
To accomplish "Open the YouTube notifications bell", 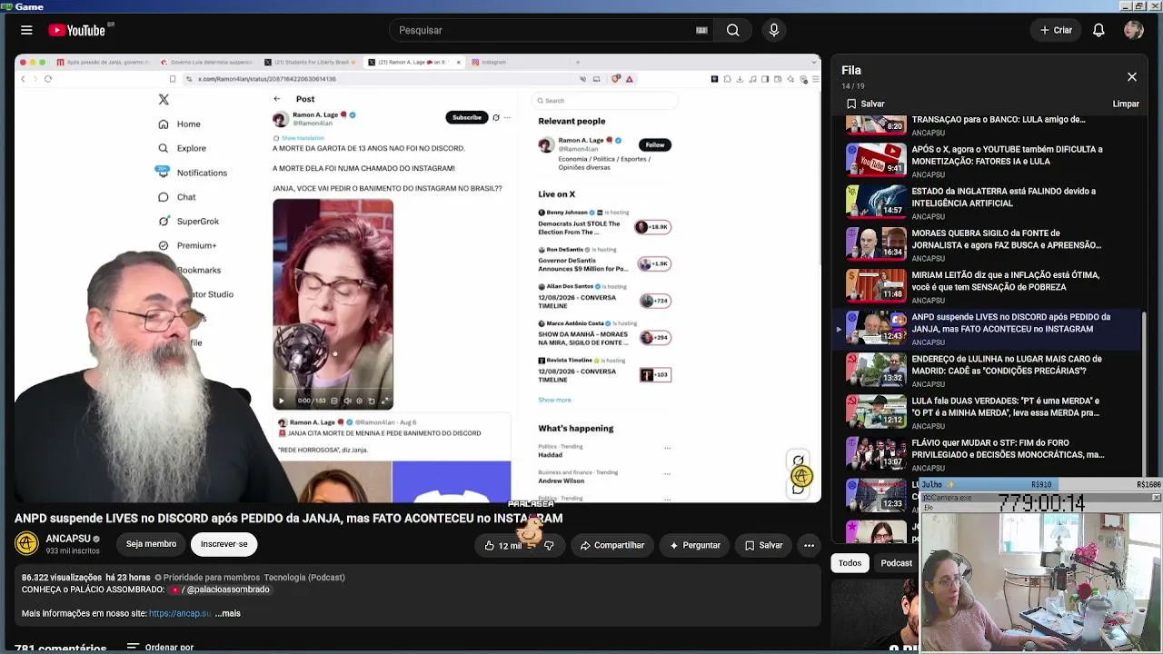I will pyautogui.click(x=1098, y=30).
